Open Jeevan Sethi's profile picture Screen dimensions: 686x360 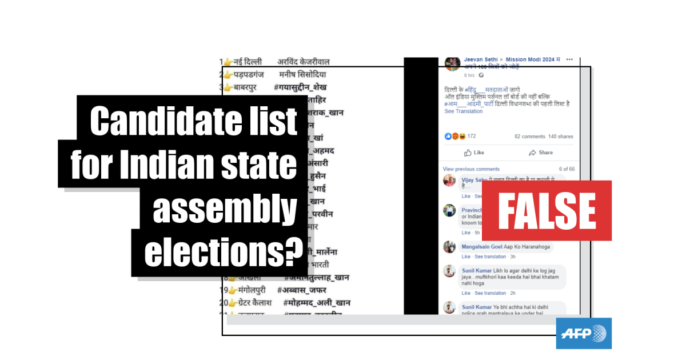point(452,63)
